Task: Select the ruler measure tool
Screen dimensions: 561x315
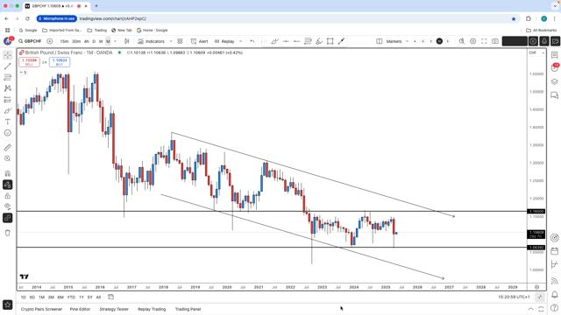Action: (8, 147)
